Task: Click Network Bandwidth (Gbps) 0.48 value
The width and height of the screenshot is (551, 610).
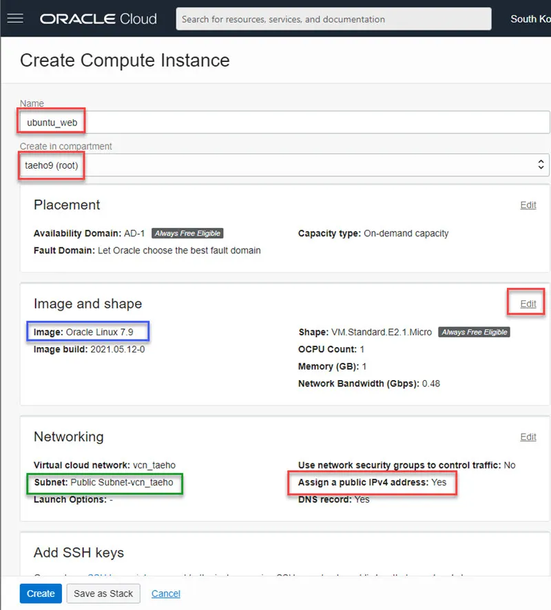Action: click(369, 383)
